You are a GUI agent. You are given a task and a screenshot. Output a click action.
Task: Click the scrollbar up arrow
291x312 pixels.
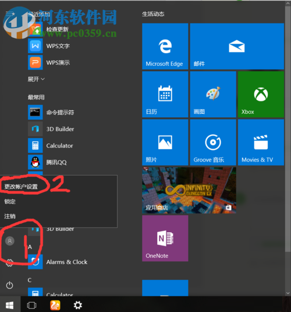click(288, 3)
